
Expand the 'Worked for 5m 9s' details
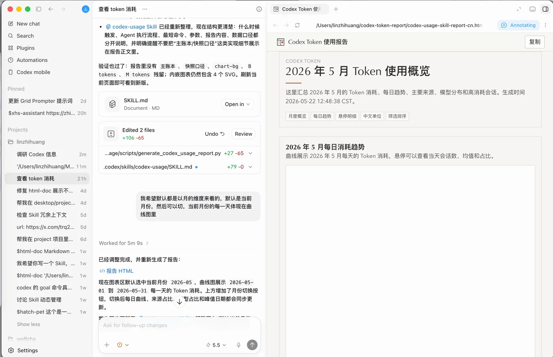coord(124,243)
